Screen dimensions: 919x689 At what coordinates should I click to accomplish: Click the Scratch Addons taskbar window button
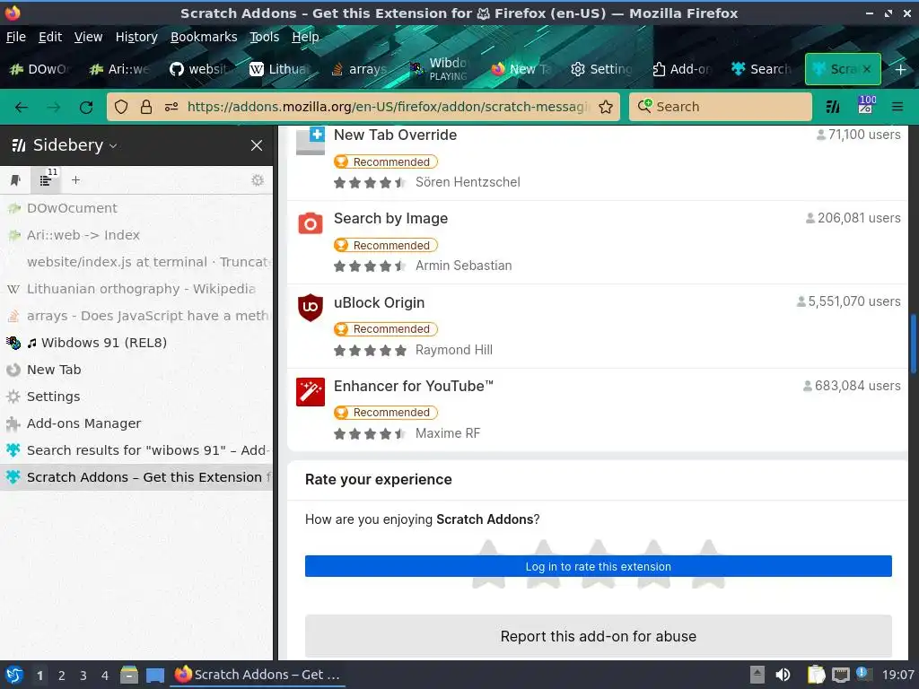pyautogui.click(x=258, y=675)
